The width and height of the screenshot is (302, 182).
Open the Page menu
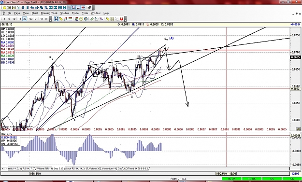point(17,13)
